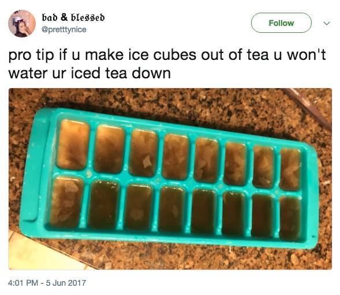
Task: Open the tea ice cube tray photo
Action: 170,179
